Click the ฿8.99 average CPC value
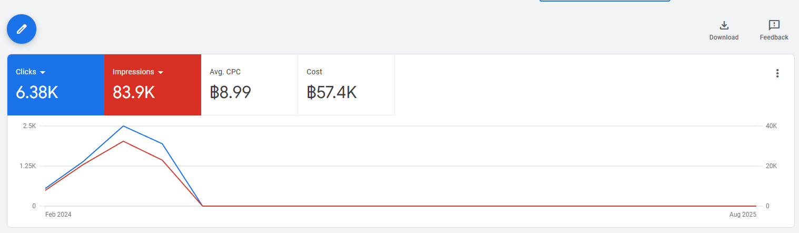This screenshot has height=233, width=799. (230, 93)
